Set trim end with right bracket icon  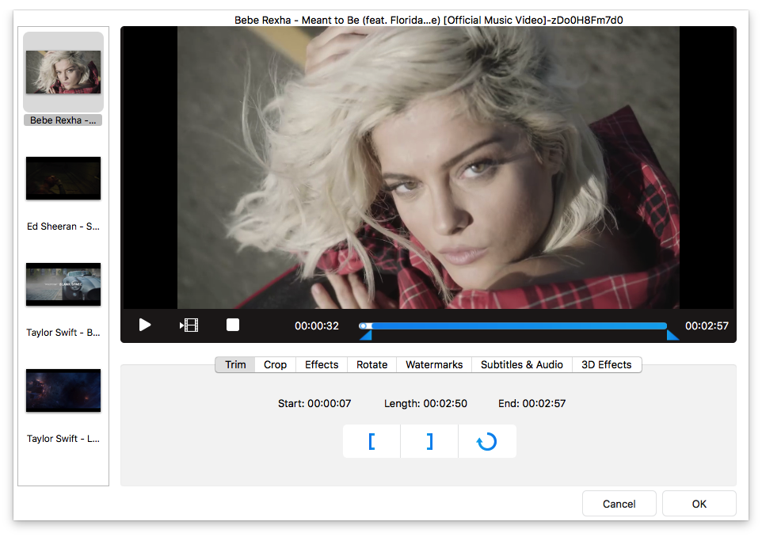(429, 441)
